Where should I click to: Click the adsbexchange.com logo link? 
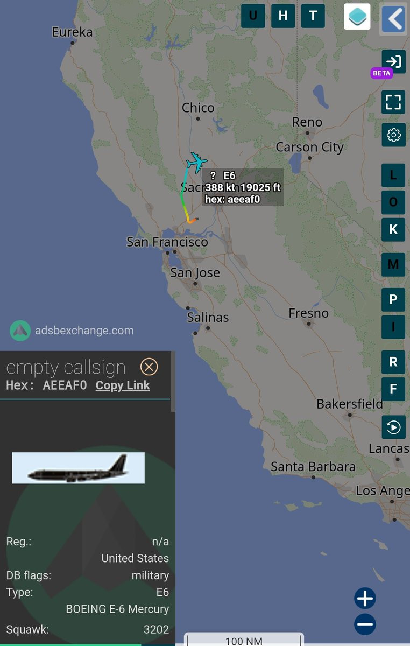(72, 331)
